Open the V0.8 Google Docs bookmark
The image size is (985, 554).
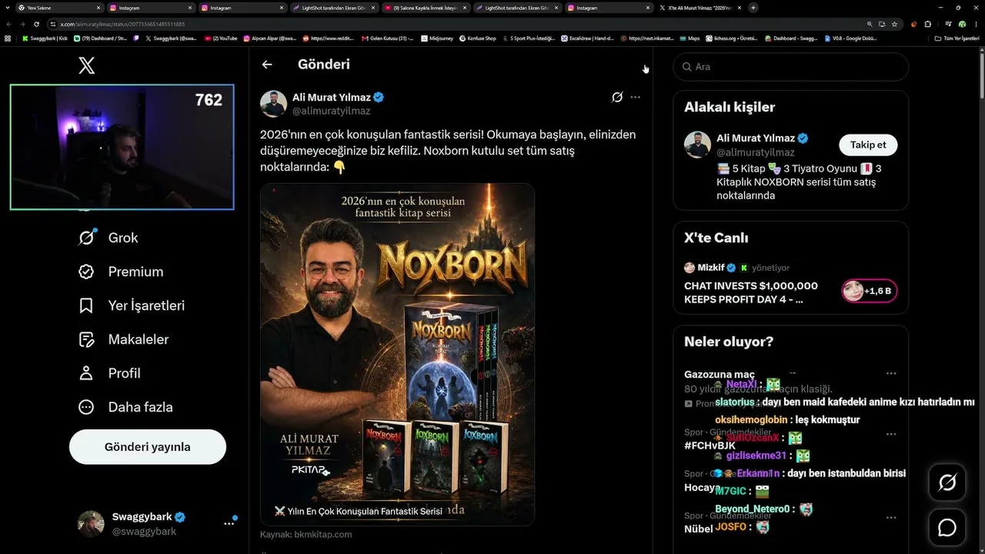pyautogui.click(x=850, y=38)
